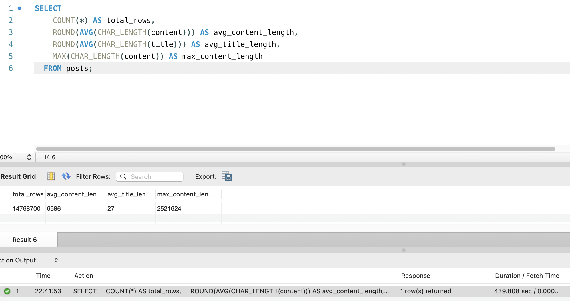The image size is (570, 301).
Task: Click the magnifier icon in Filter Rows
Action: point(123,177)
